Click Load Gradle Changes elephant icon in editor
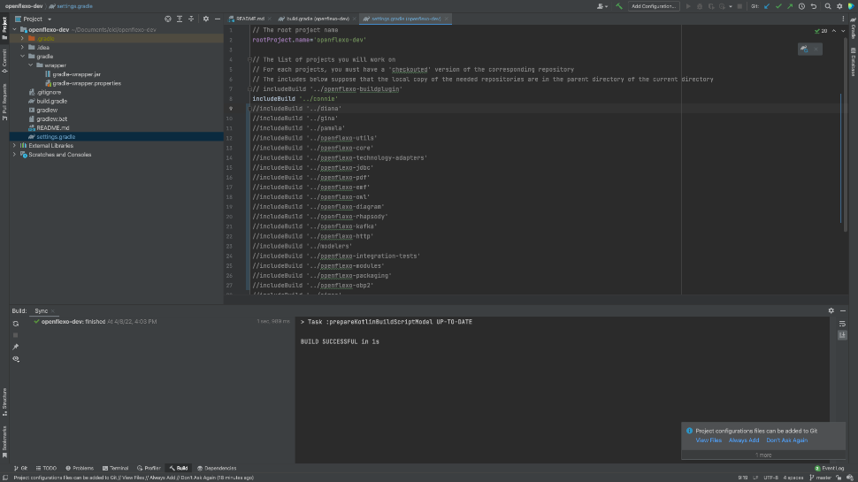858x482 pixels. [x=804, y=50]
